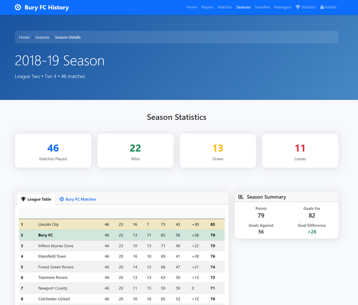Go to Home in the navbar

click(x=192, y=7)
